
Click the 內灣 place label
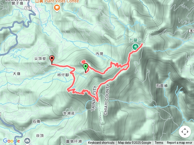99,54
